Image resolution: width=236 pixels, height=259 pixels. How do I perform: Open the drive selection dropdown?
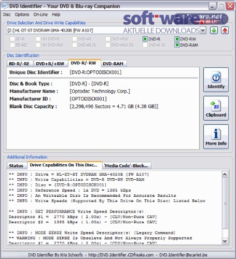pos(203,31)
